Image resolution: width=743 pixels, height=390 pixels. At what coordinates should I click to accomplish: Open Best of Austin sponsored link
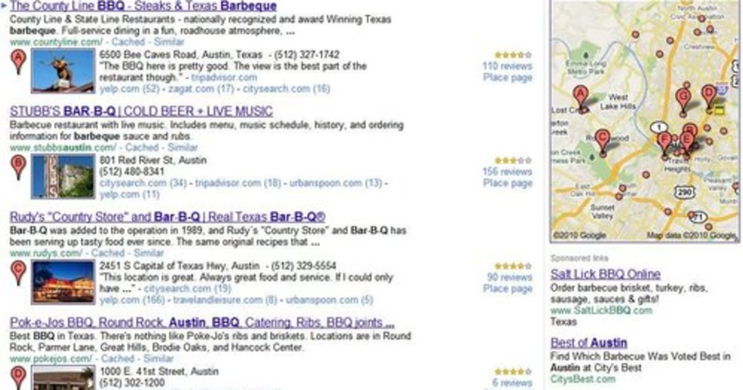click(589, 342)
